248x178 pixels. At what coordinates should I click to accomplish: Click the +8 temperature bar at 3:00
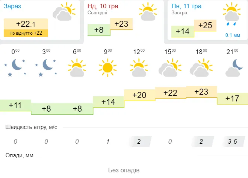46,109
